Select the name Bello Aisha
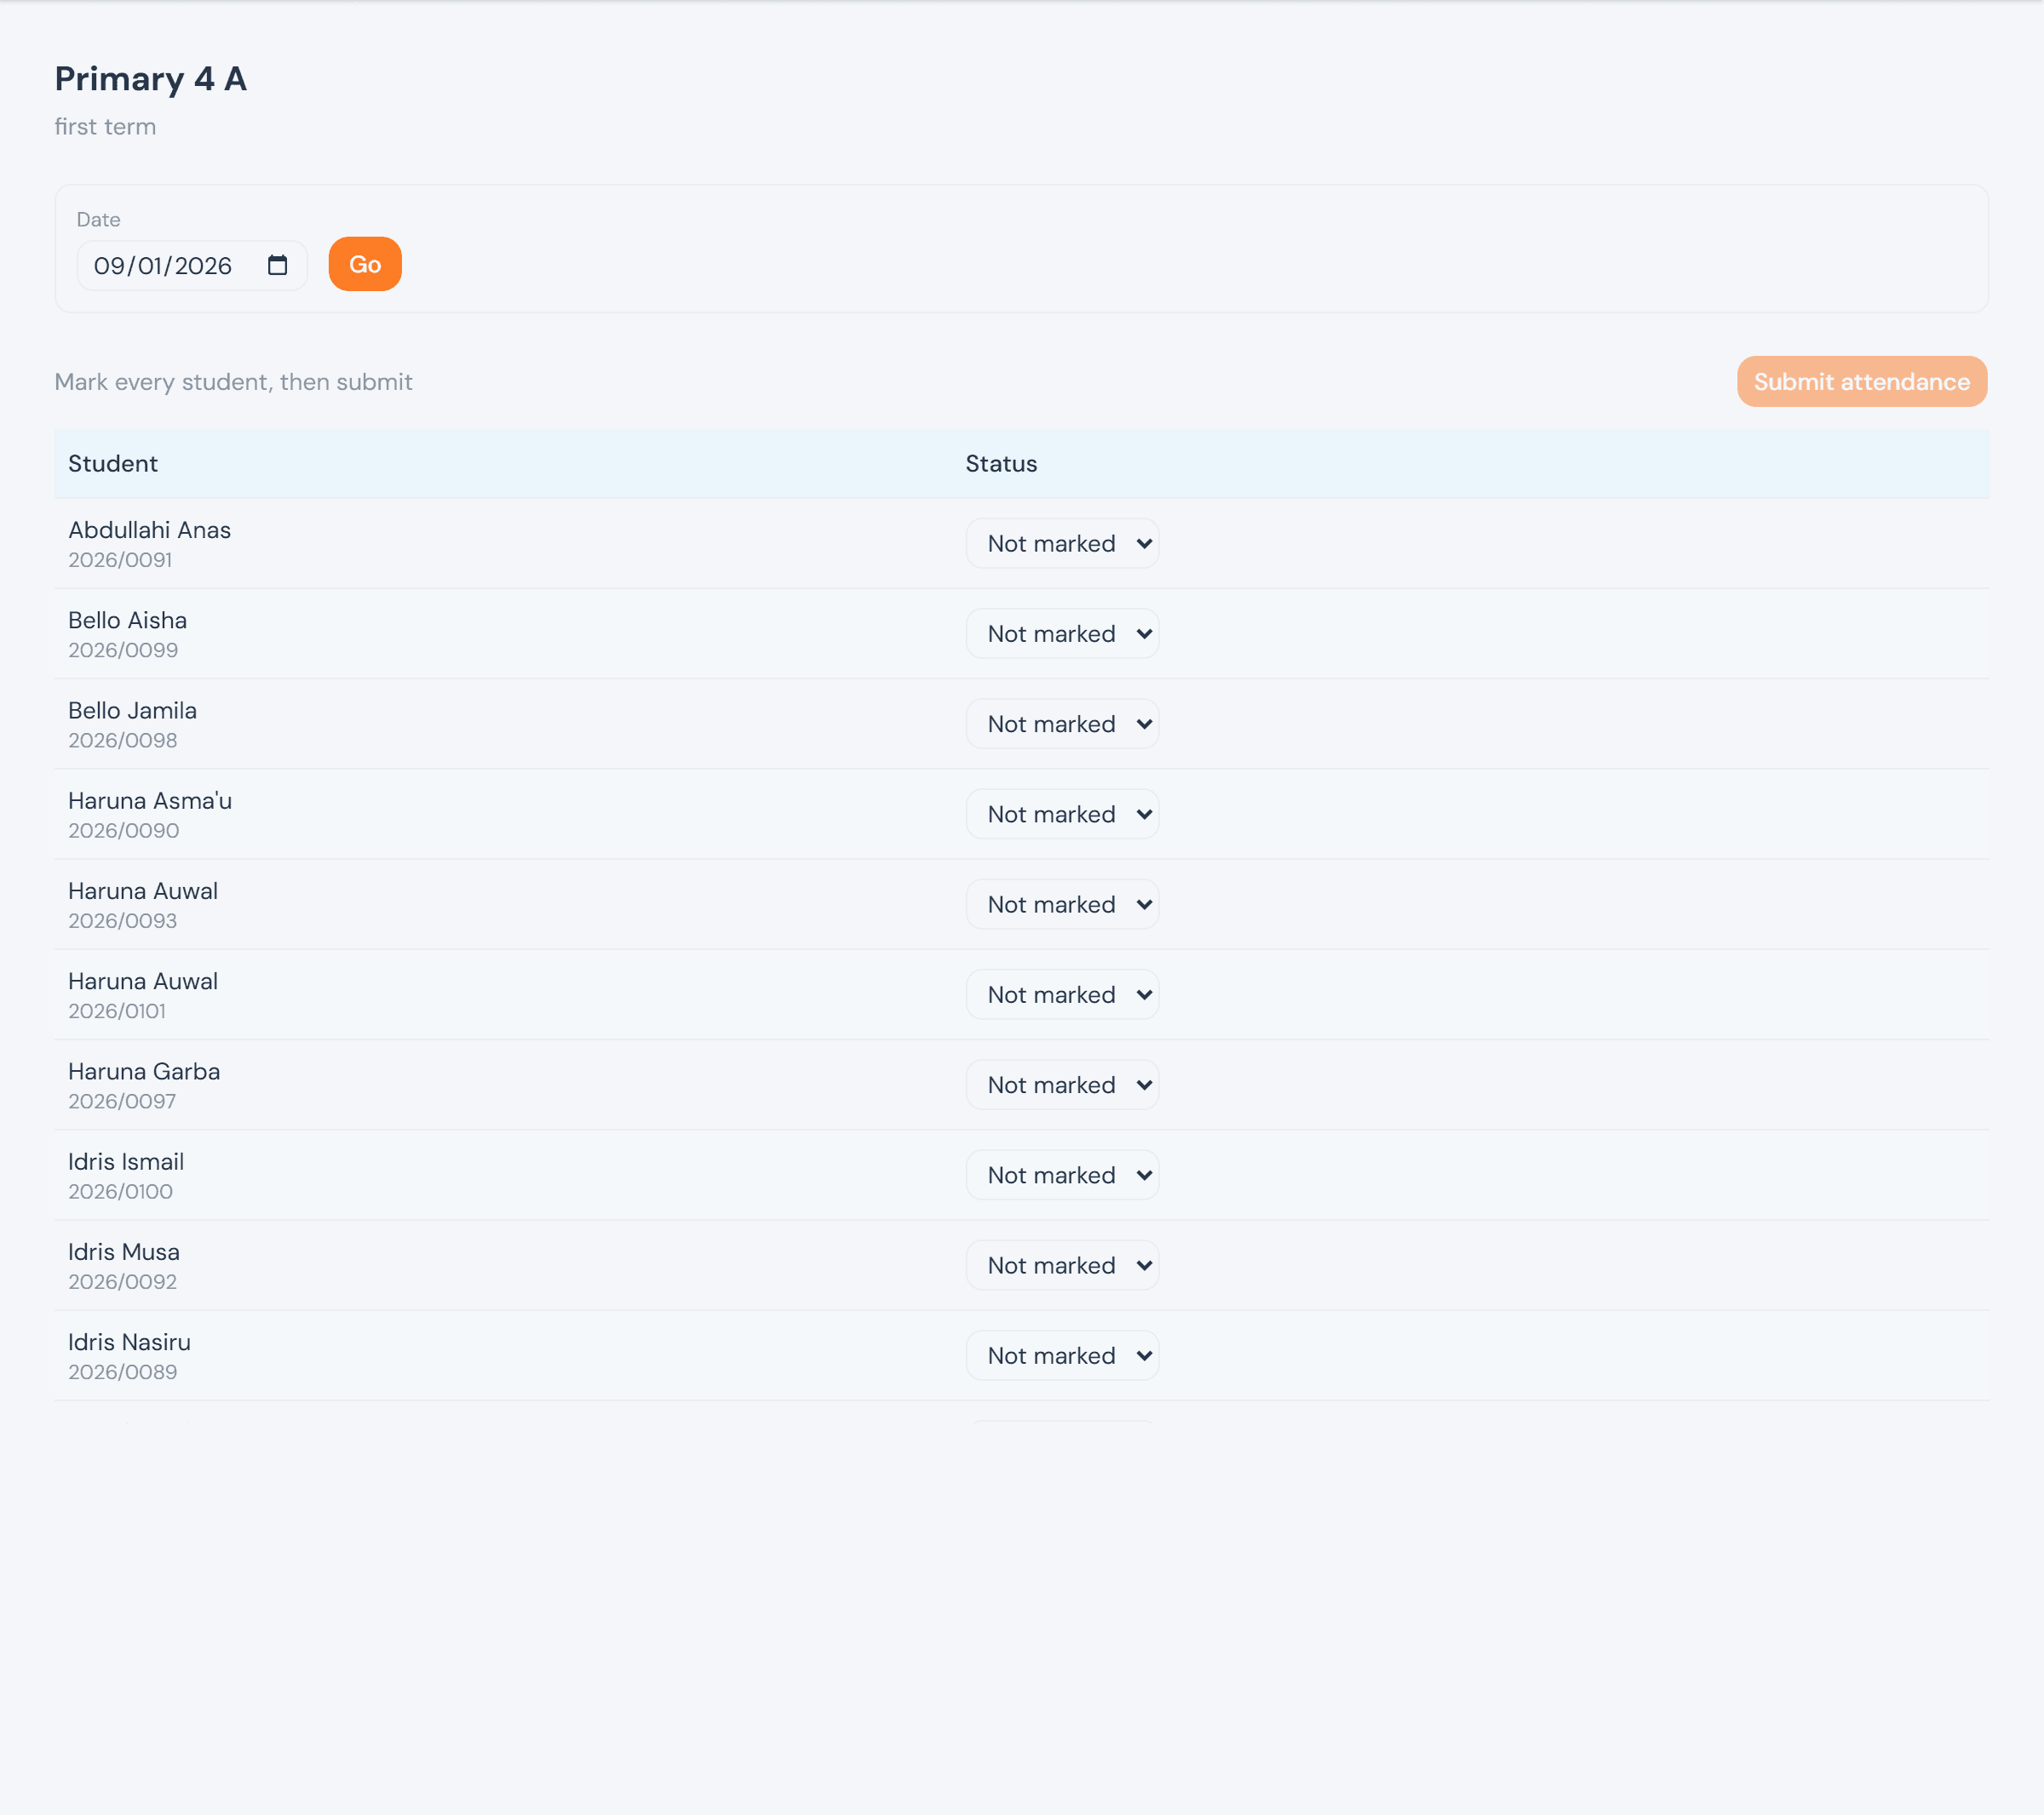Screen dimensions: 2044x1815 (x=128, y=621)
